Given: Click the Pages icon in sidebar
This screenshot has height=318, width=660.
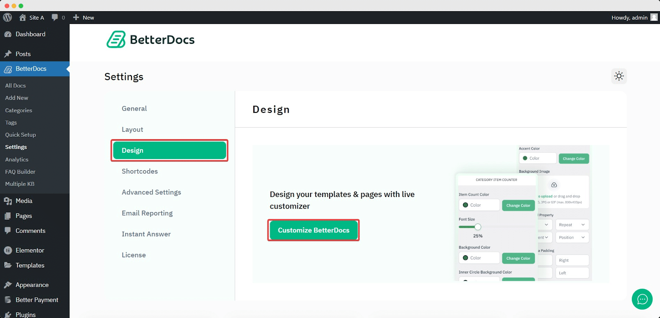Looking at the screenshot, I should [8, 216].
